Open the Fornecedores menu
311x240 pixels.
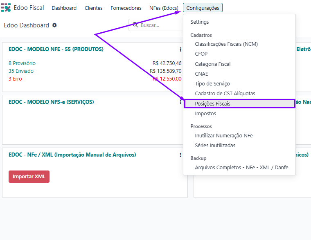[126, 8]
